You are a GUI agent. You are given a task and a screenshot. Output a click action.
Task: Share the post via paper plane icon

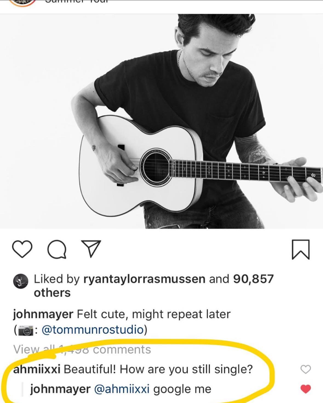pyautogui.click(x=91, y=249)
